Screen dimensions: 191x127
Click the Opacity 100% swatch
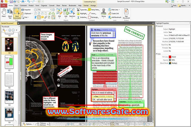click(170, 60)
